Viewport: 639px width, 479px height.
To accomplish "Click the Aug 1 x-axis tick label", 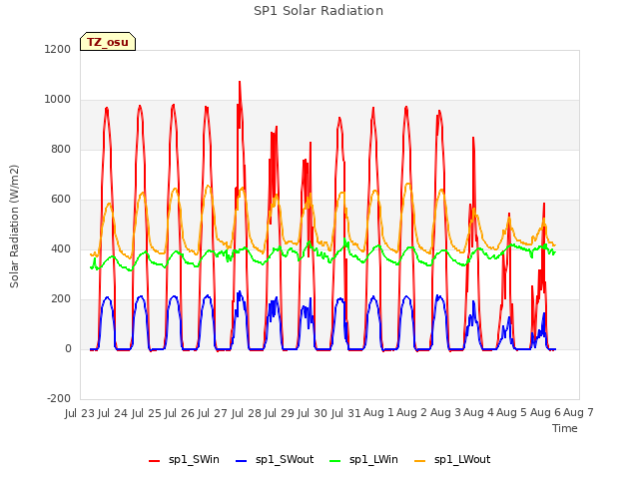I will point(378,413).
